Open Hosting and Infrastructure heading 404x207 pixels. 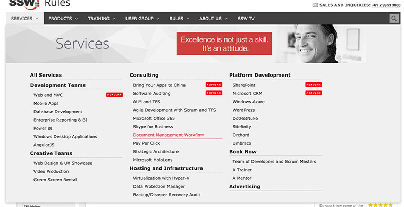[166, 168]
